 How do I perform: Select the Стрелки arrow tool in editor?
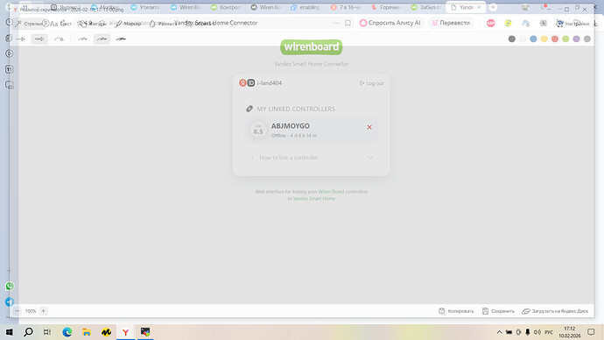[29, 24]
